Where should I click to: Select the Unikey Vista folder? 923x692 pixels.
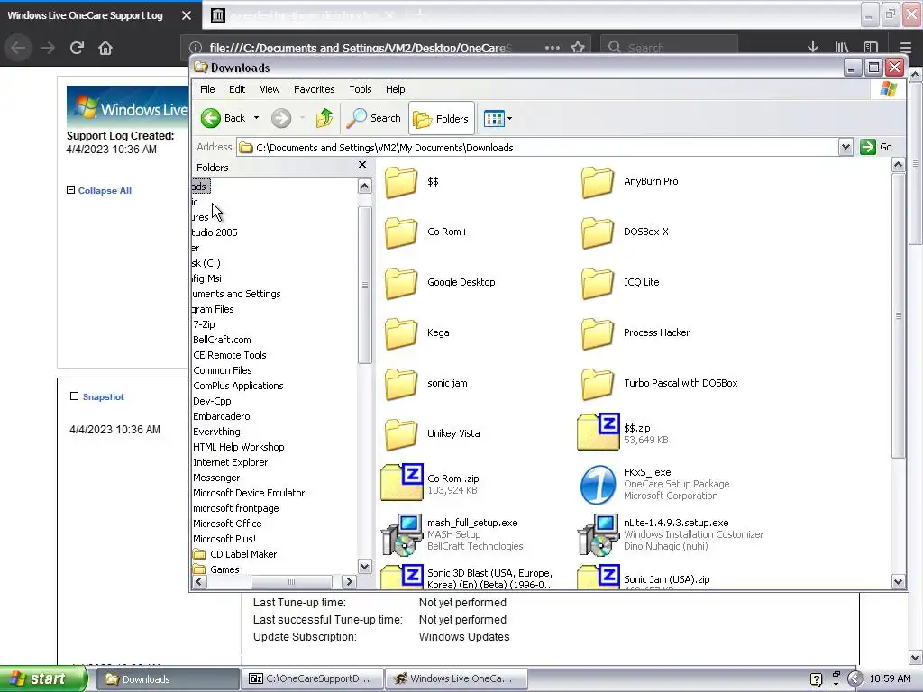432,433
